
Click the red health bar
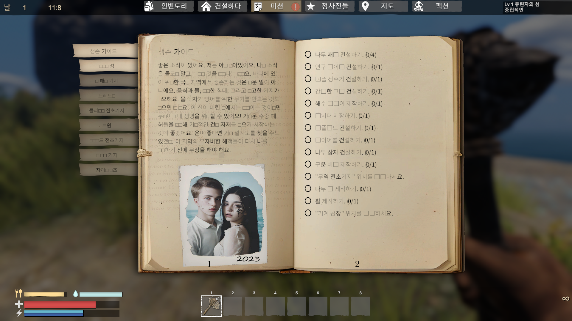click(60, 304)
